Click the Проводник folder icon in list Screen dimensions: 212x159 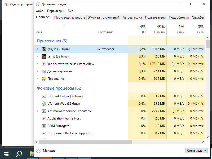point(44,79)
